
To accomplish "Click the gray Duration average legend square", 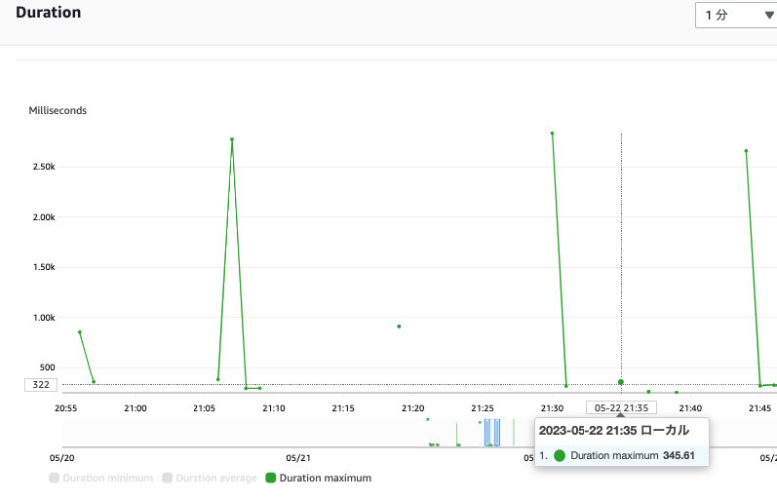I will click(167, 478).
